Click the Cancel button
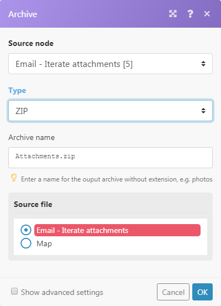The width and height of the screenshot is (221, 306). pyautogui.click(x=173, y=292)
